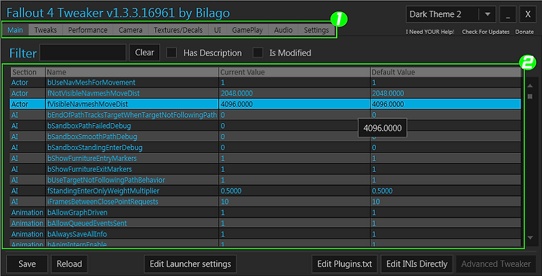
Task: Switch to the Audio tab
Action: (283, 30)
